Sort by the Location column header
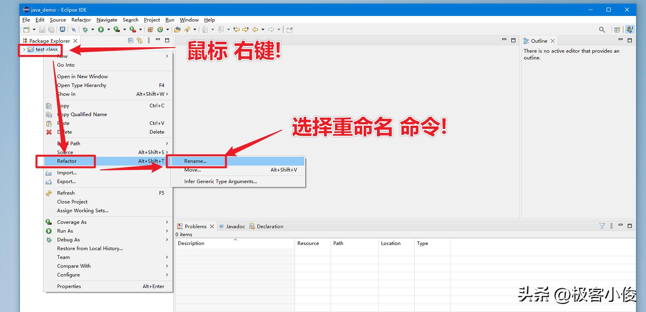This screenshot has height=312, width=646. (x=396, y=243)
